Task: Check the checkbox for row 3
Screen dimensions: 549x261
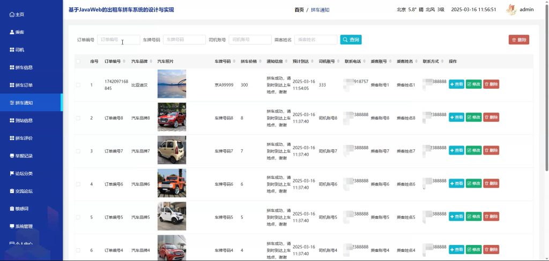Action: pos(78,151)
